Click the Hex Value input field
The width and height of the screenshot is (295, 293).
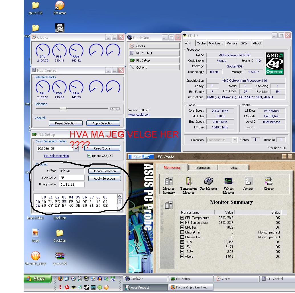[72, 178]
